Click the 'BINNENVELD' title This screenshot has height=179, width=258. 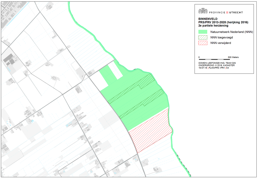coord(208,19)
